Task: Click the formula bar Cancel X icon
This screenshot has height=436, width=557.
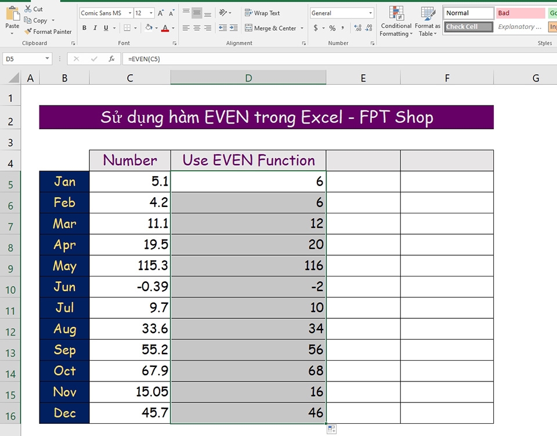Action: click(x=76, y=59)
